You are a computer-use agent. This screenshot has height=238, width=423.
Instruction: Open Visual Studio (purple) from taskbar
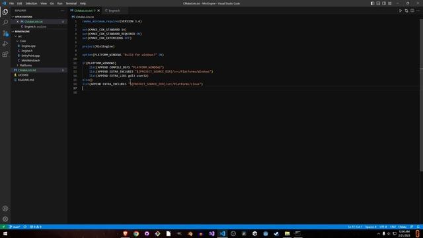tap(211, 233)
